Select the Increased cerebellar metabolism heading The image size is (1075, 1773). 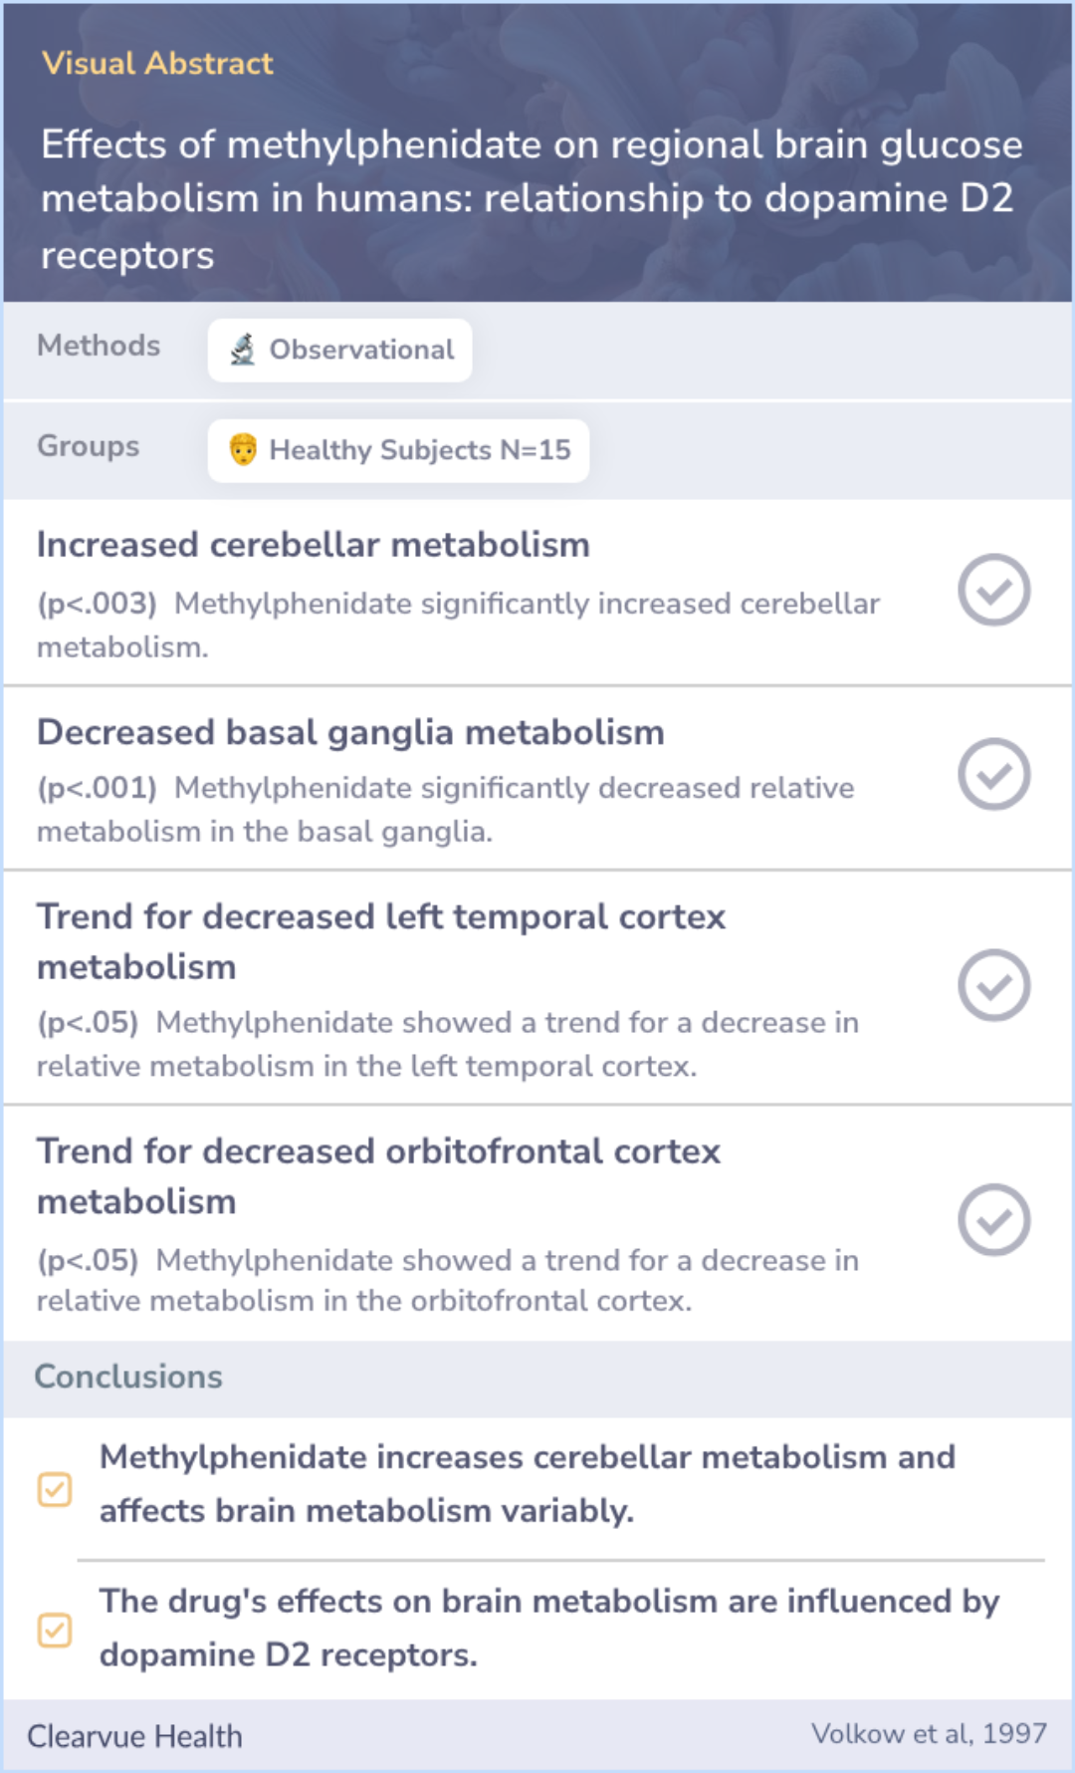[x=314, y=545]
